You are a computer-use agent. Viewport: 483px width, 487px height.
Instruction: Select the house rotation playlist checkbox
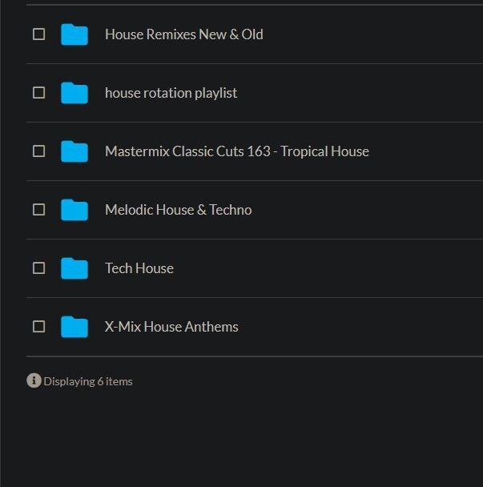pyautogui.click(x=38, y=93)
